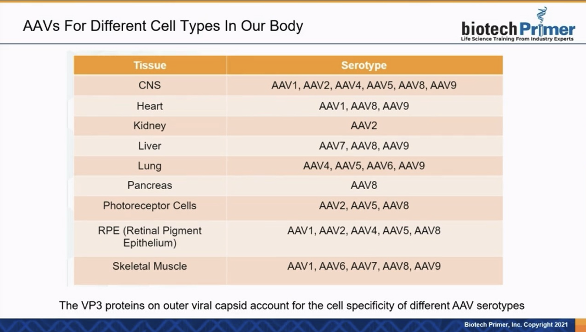Viewport: 586px width, 332px height.
Task: Click the Pancreas tissue cell
Action: (150, 185)
